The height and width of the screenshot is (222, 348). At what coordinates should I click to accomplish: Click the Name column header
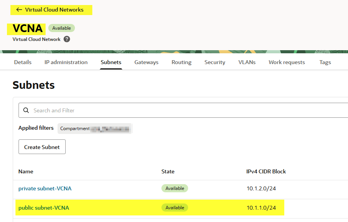[26, 171]
